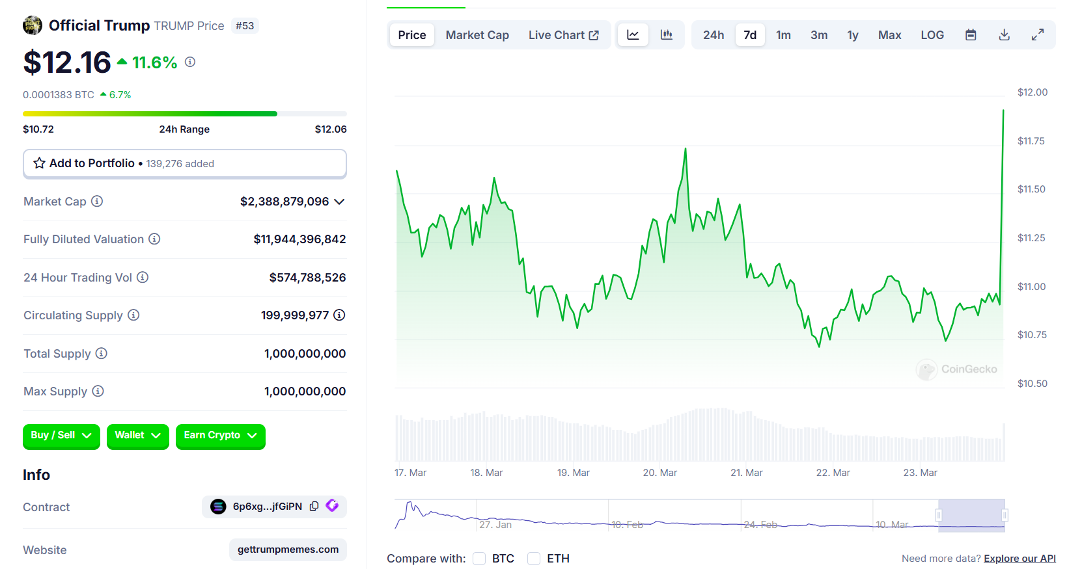Open the Earn Crypto dropdown
The image size is (1082, 569).
pos(220,436)
